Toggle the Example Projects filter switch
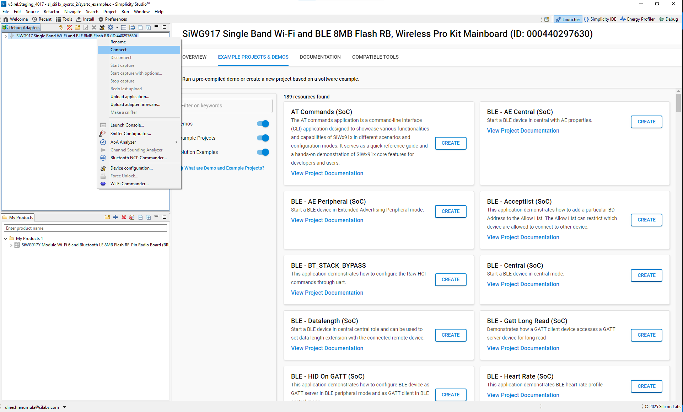Image resolution: width=683 pixels, height=412 pixels. tap(263, 138)
